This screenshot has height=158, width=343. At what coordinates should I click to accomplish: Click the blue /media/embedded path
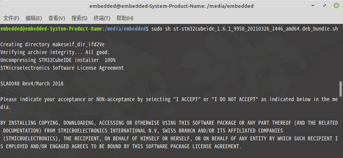125,29
